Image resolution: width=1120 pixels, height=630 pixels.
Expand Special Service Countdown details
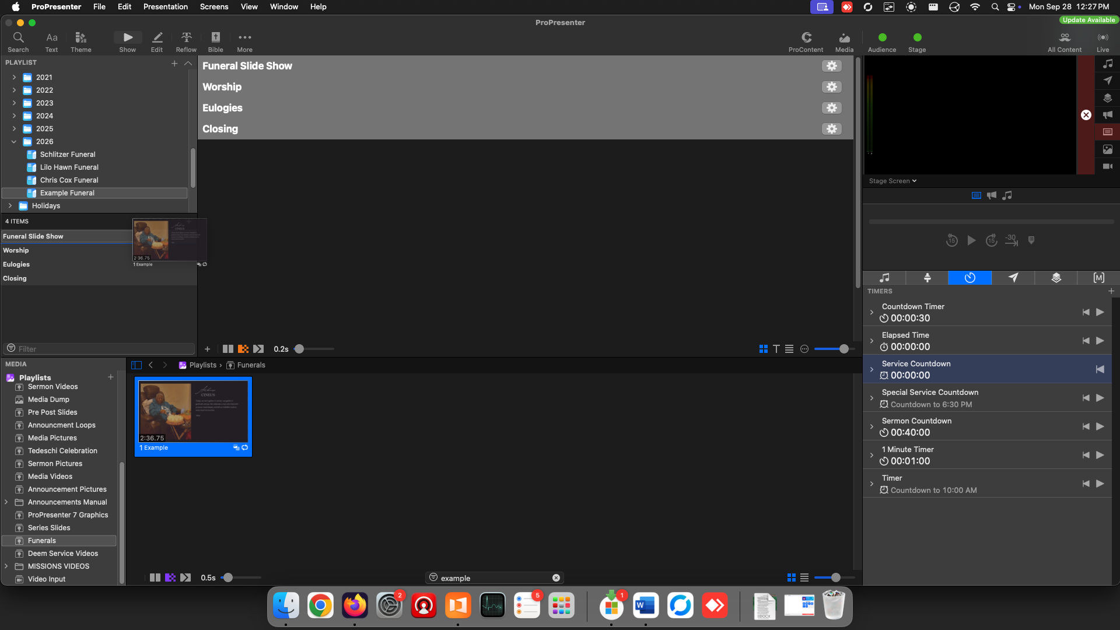[x=871, y=398]
